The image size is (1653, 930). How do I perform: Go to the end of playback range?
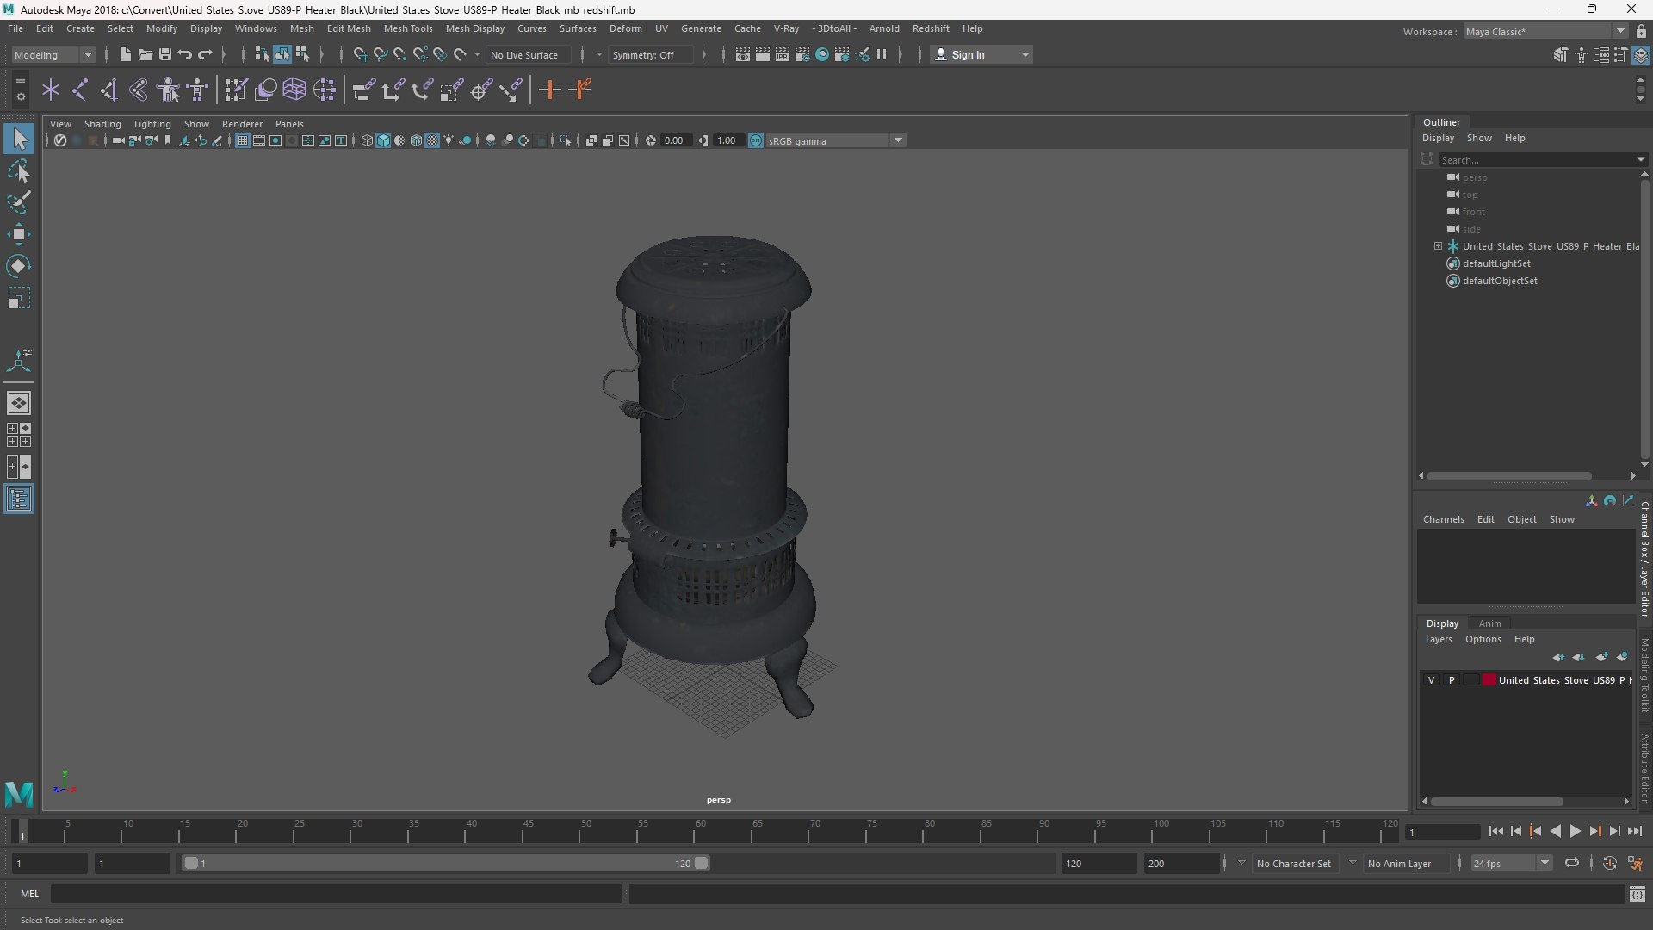click(x=1634, y=832)
